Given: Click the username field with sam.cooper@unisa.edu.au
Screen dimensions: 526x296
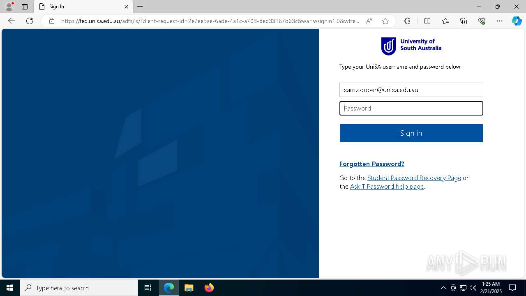Looking at the screenshot, I should tap(411, 90).
